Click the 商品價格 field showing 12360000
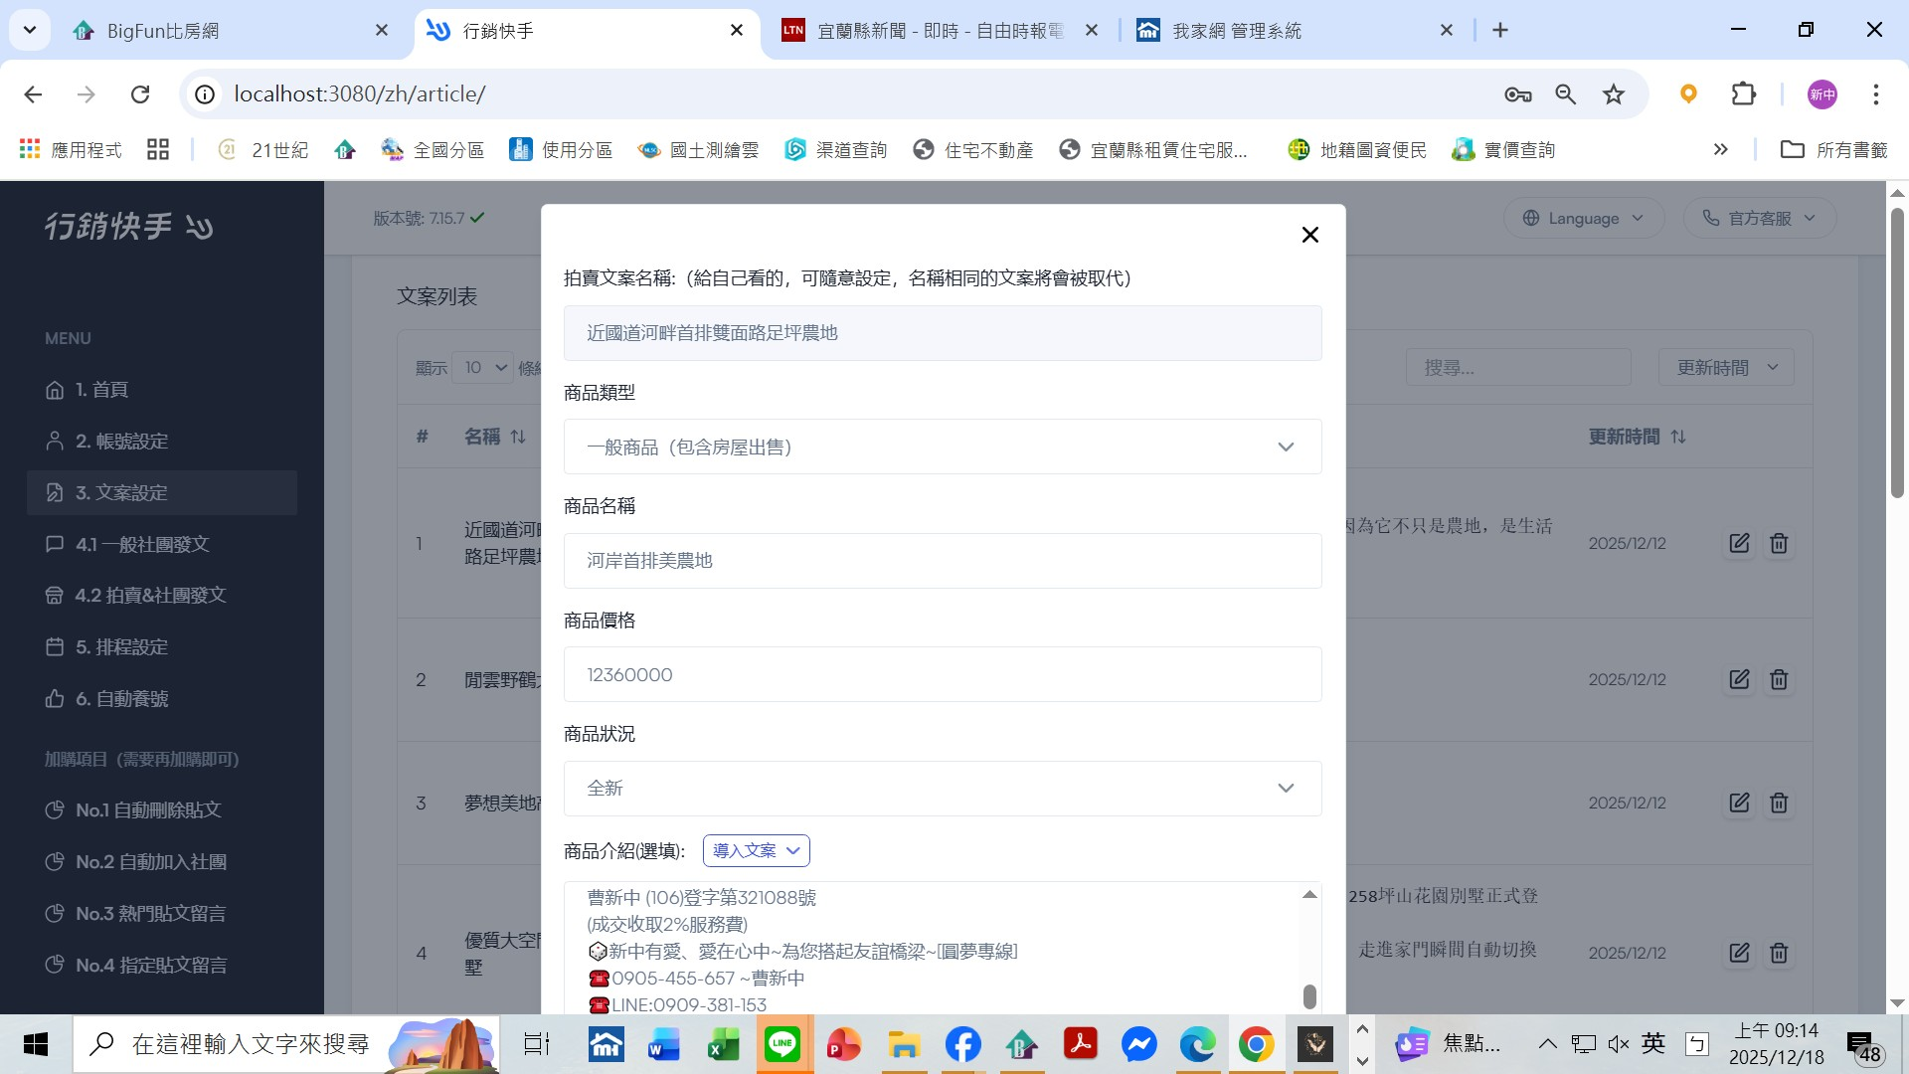 942,674
